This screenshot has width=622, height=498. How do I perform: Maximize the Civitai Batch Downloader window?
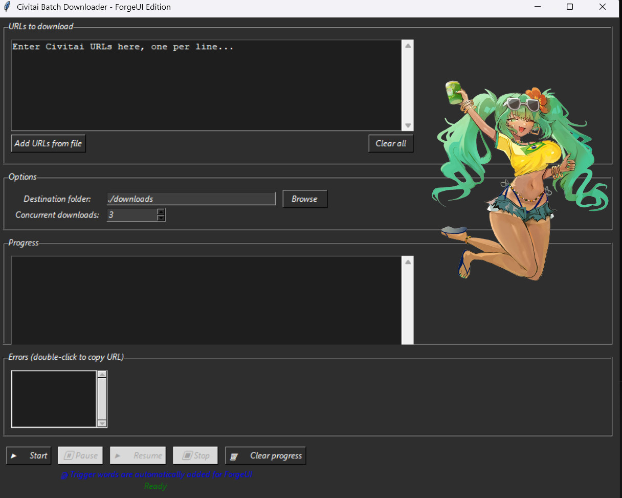(x=570, y=7)
